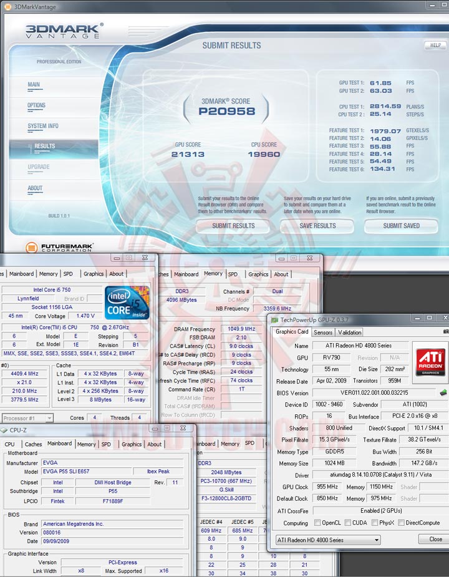Click the DRAM Frequency field 1049.9 MHz
The image size is (449, 577).
click(x=241, y=329)
